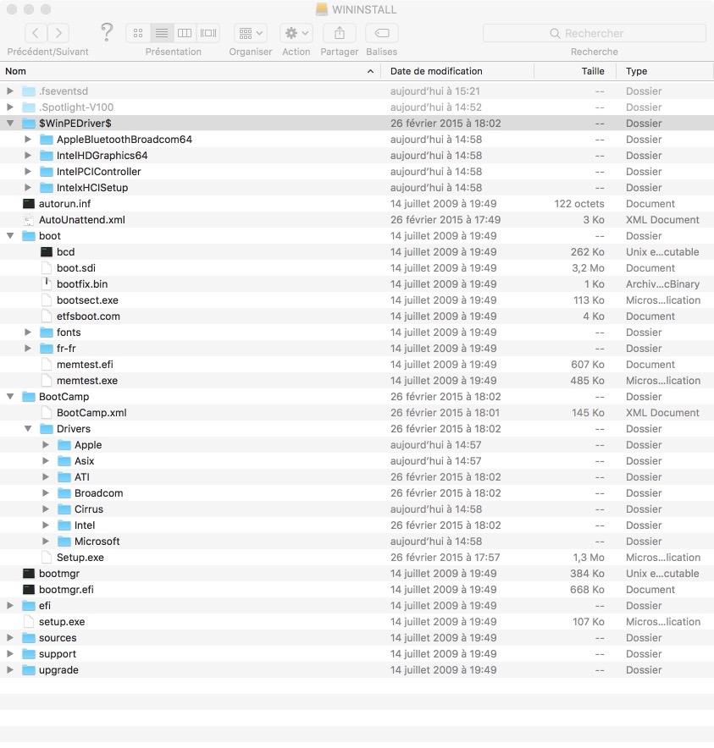
Task: Open the Organiser arrangement dropdown
Action: coord(250,33)
